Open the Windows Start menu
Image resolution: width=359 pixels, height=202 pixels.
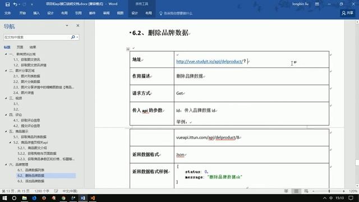click(x=4, y=198)
